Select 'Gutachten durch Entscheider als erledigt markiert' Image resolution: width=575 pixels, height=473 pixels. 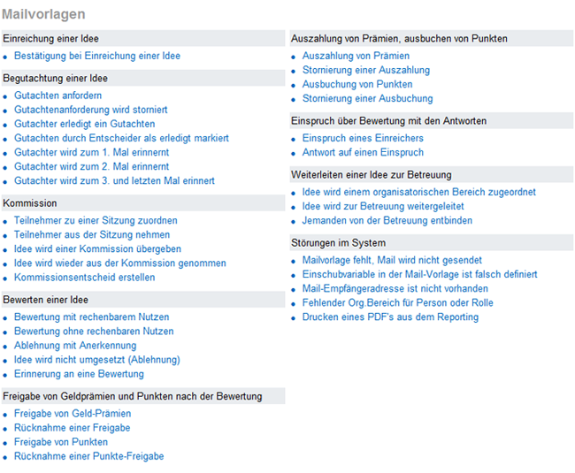121,138
